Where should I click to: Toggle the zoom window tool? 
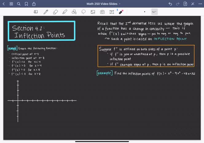click(x=36, y=12)
